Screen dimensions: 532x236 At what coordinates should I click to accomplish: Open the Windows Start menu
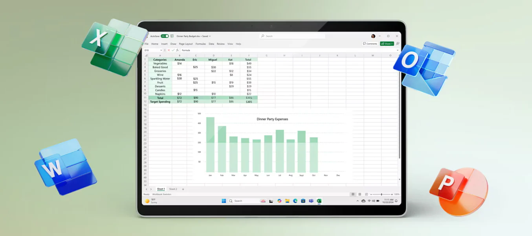[224, 201]
